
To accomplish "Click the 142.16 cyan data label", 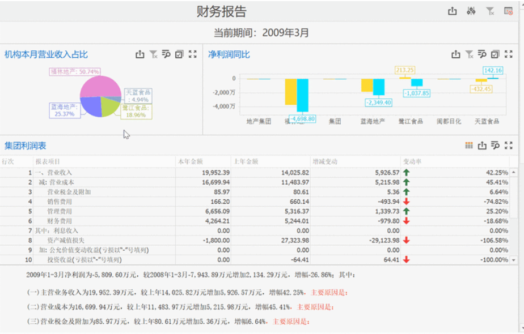I will [x=493, y=70].
